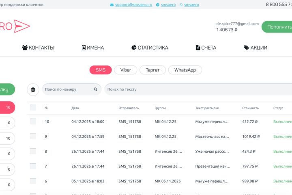Click the magnifier search icon in number field
Viewport: 292px width, 195px height.
tap(95, 89)
